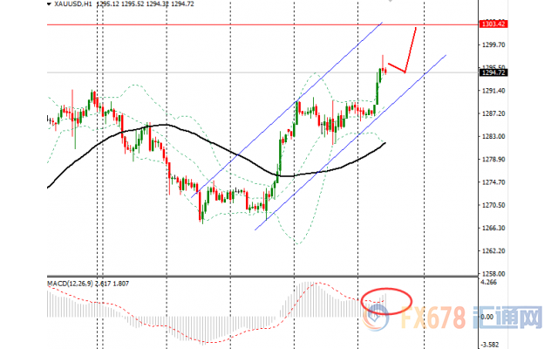Click the 4.266 MACD scale value

(x=488, y=283)
